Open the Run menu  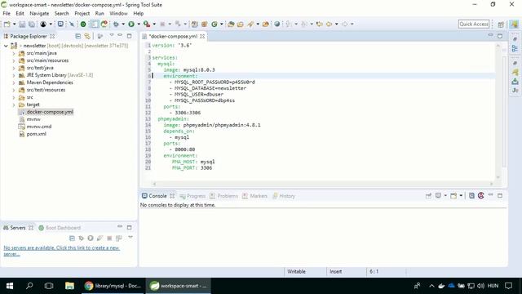pos(100,13)
